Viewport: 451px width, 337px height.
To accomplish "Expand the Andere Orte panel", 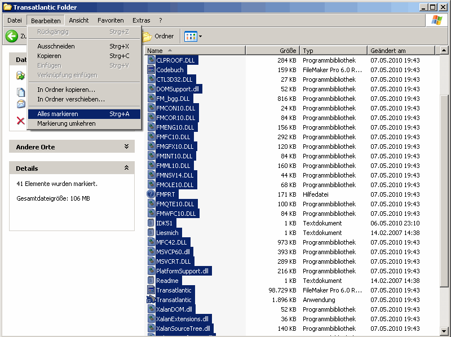I will [126, 147].
